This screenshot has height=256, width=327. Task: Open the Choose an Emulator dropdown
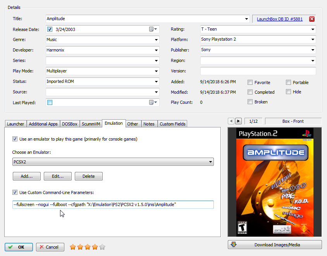click(113, 162)
